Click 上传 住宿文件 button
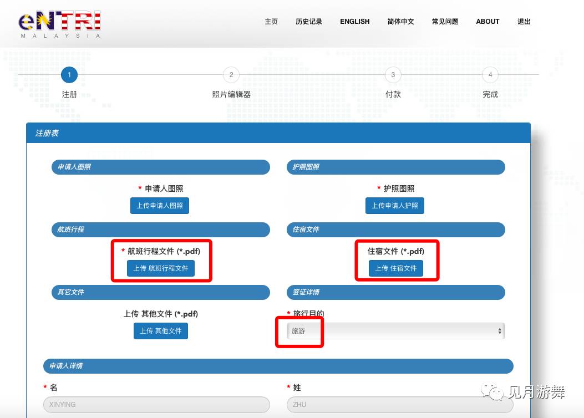The image size is (584, 418). point(395,268)
